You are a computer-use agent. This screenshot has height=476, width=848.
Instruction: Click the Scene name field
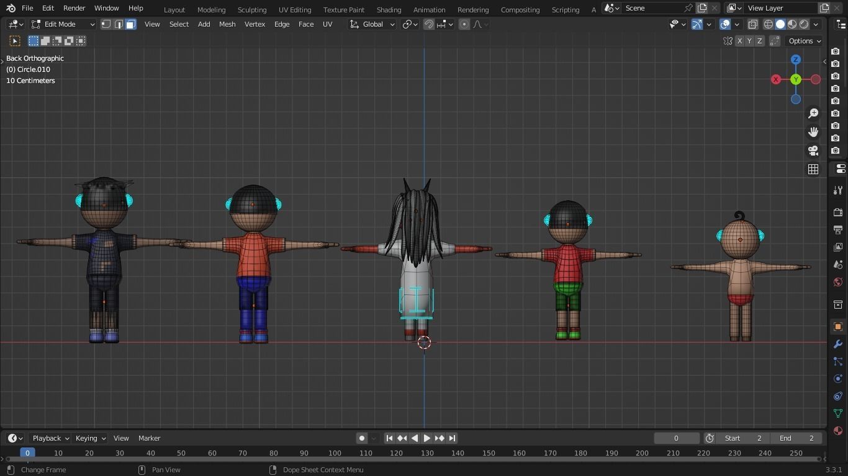tap(652, 8)
